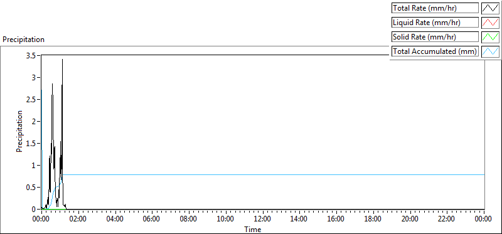
Task: Click the Liquid Rate red line icon
Action: pos(491,23)
